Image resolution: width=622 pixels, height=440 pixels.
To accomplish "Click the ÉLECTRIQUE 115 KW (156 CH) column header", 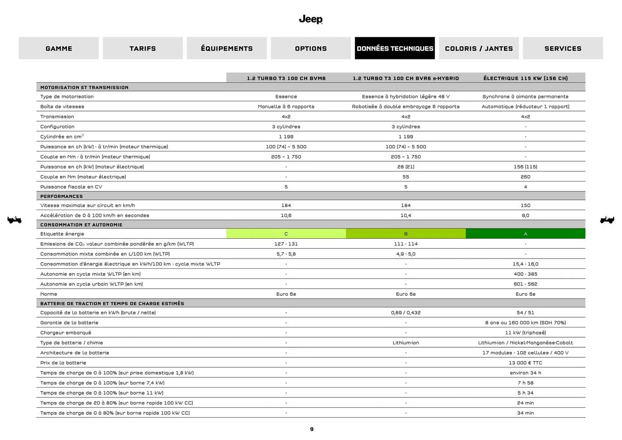I will tap(525, 78).
